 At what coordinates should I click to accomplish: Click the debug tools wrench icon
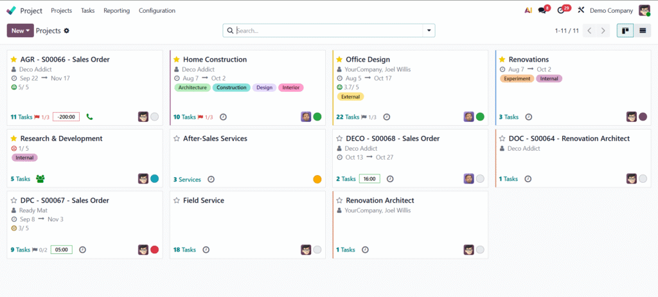pyautogui.click(x=581, y=10)
